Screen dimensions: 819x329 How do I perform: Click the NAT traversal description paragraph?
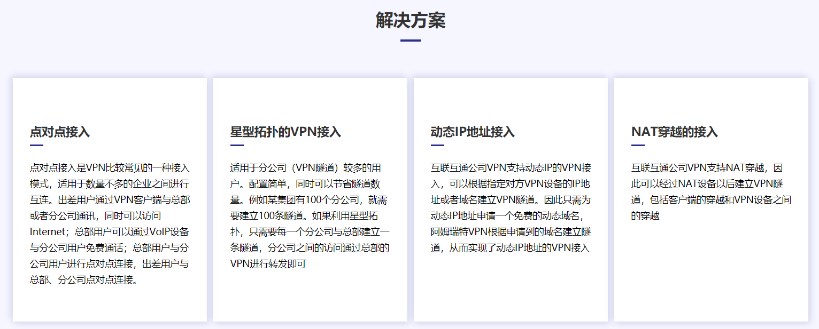click(x=711, y=192)
